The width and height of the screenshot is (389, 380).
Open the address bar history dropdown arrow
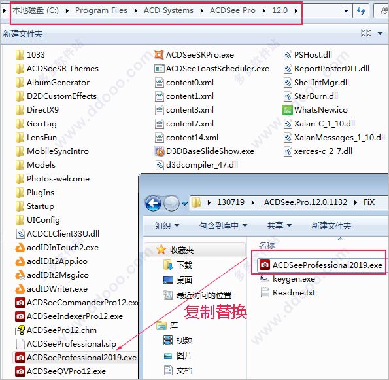point(346,11)
